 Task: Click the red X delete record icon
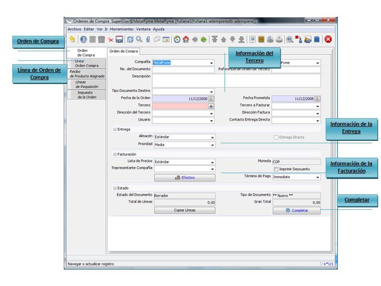pos(110,40)
